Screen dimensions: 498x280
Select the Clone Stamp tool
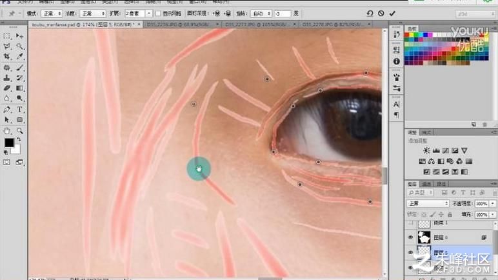point(6,78)
